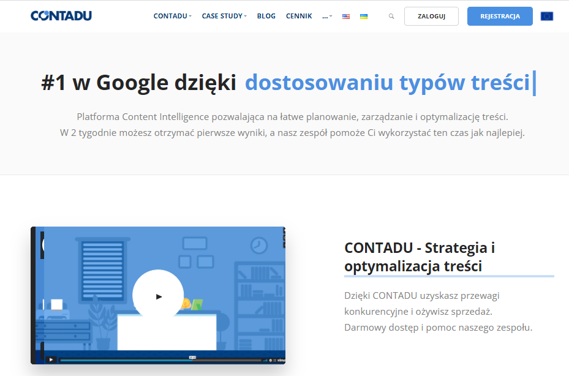The height and width of the screenshot is (376, 569).
Task: Enter fullscreen on the video player
Action: [x=274, y=361]
